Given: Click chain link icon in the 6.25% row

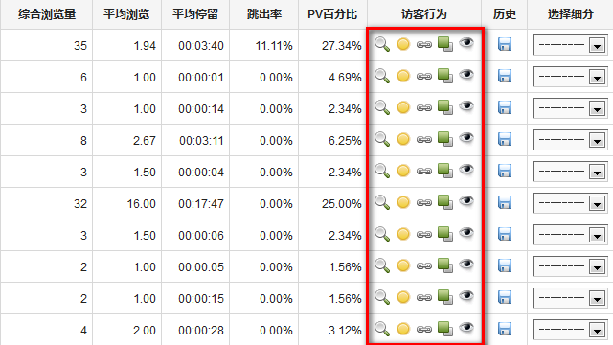Looking at the screenshot, I should click(423, 139).
